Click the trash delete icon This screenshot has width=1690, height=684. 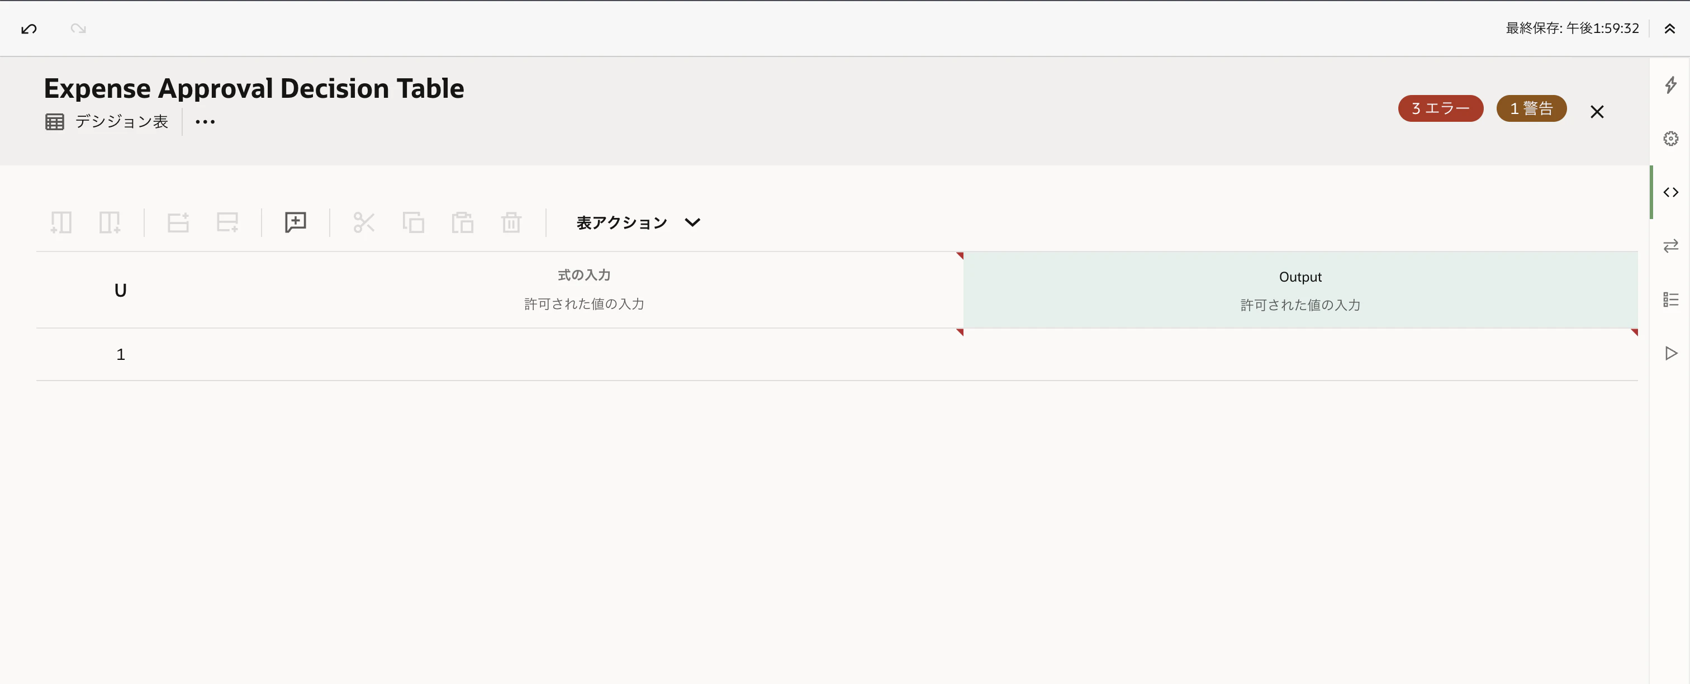click(511, 222)
